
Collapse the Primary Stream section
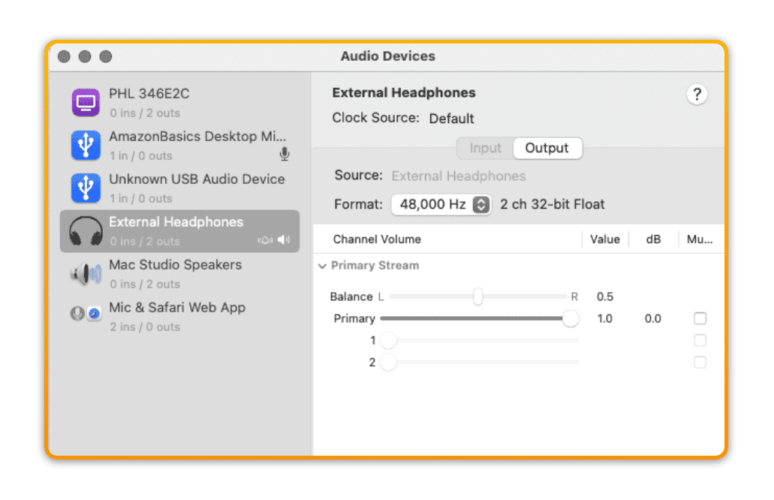pyautogui.click(x=322, y=266)
